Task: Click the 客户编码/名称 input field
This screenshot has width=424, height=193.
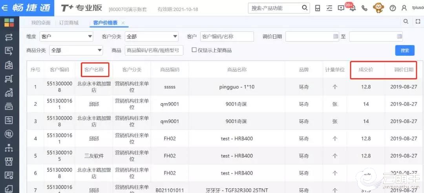Action: (x=227, y=37)
